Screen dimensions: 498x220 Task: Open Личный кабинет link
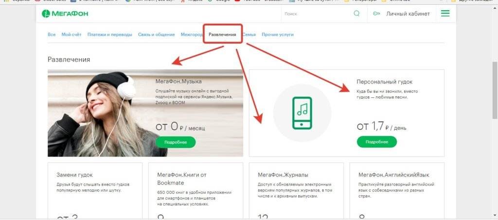[408, 14]
